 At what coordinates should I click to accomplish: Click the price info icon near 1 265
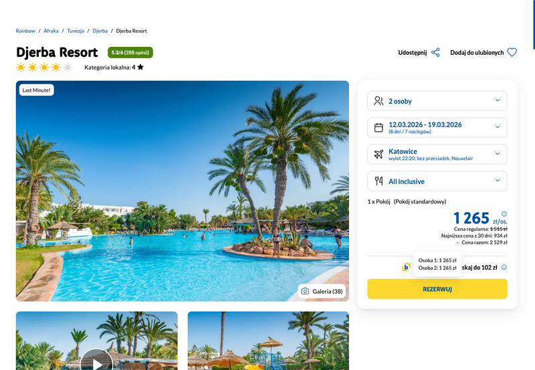(504, 214)
